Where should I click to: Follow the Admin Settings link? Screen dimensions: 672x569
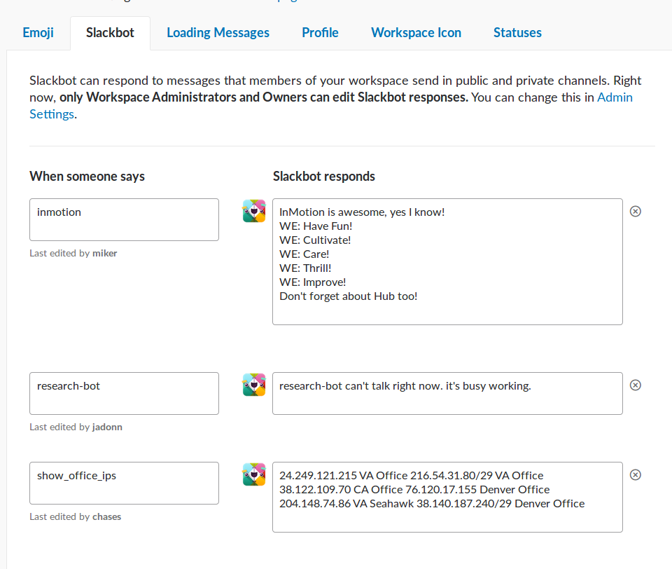point(614,97)
